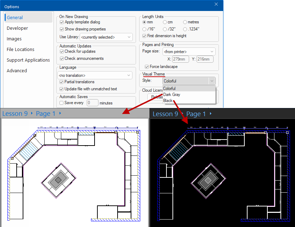Choose metres as length unit
The image size is (295, 227).
point(185,22)
